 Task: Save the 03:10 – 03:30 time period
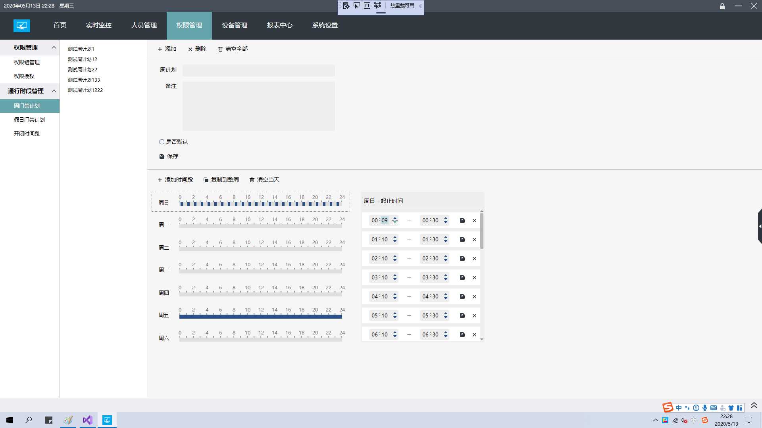coord(462,277)
